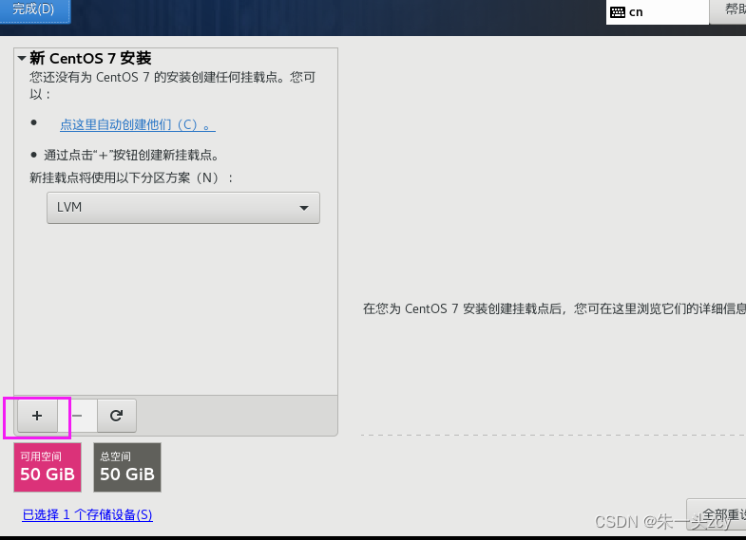Click the 新 CentOS 7 安装 heading
746x540 pixels.
click(90, 58)
